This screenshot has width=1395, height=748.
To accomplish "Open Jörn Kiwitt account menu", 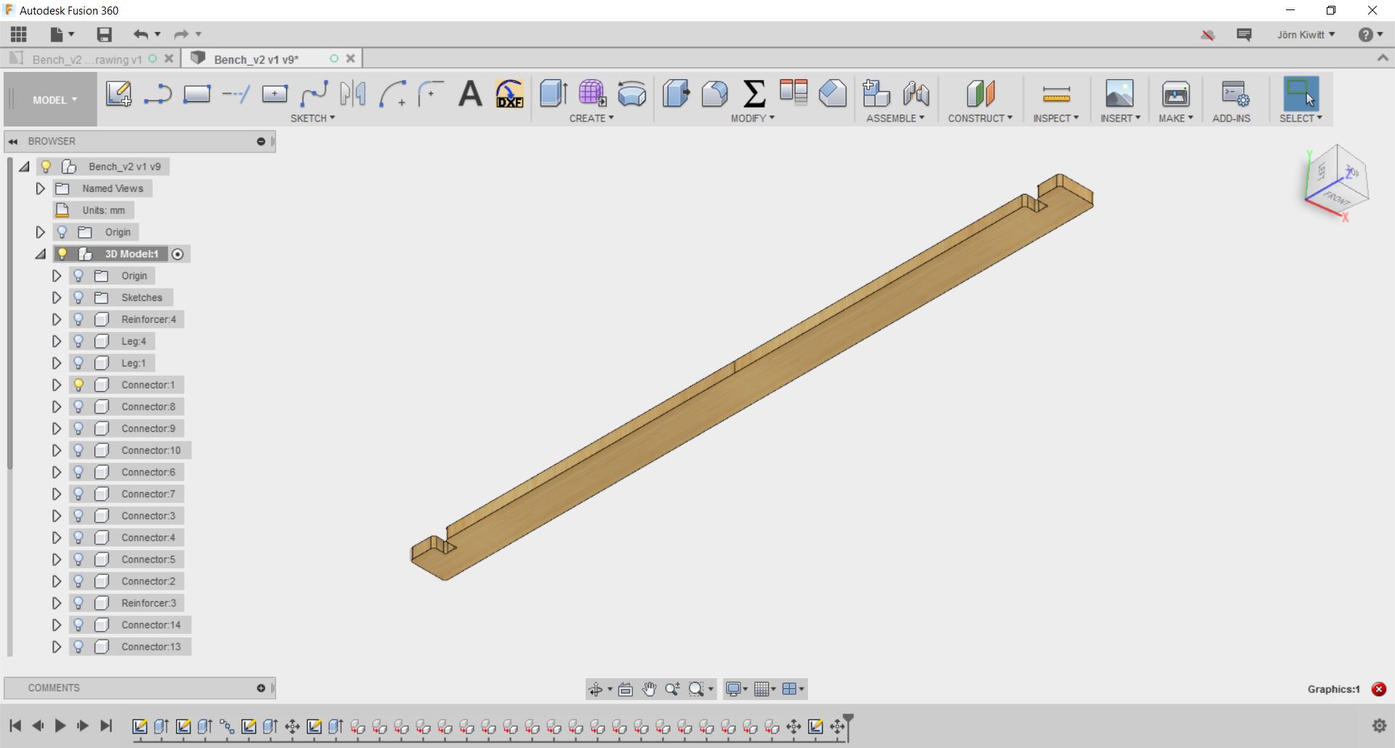I will point(1306,34).
